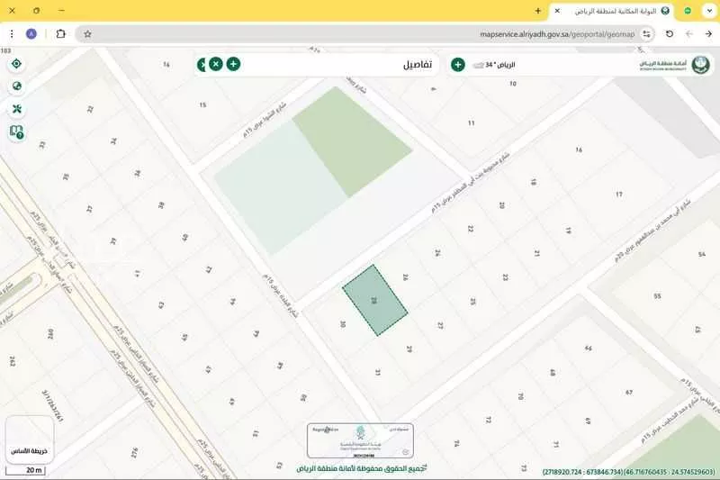
Task: Click the plus icon beside Riyadh weather
Action: tap(457, 65)
